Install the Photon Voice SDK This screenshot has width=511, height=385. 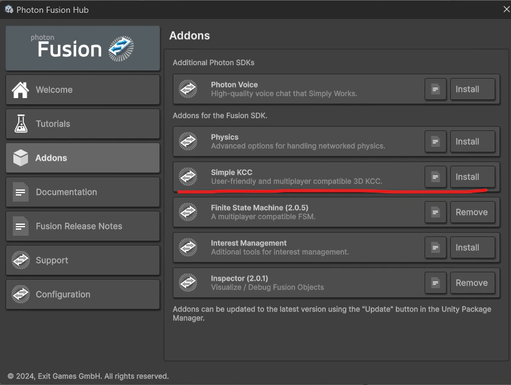pos(473,89)
